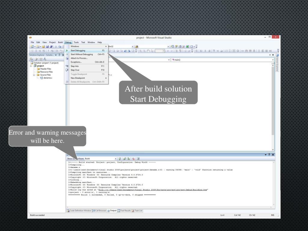
Task: Open the File menu
Action: tap(32, 42)
